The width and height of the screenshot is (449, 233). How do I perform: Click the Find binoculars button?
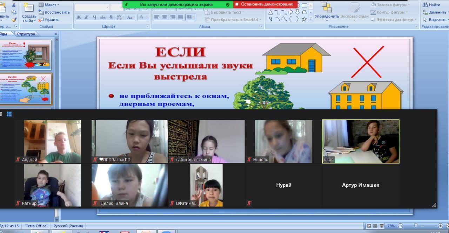(431, 5)
